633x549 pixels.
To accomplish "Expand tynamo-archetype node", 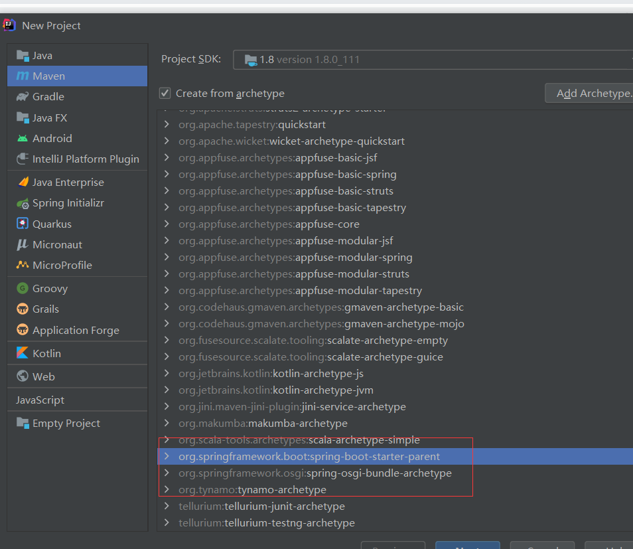I will pos(167,490).
